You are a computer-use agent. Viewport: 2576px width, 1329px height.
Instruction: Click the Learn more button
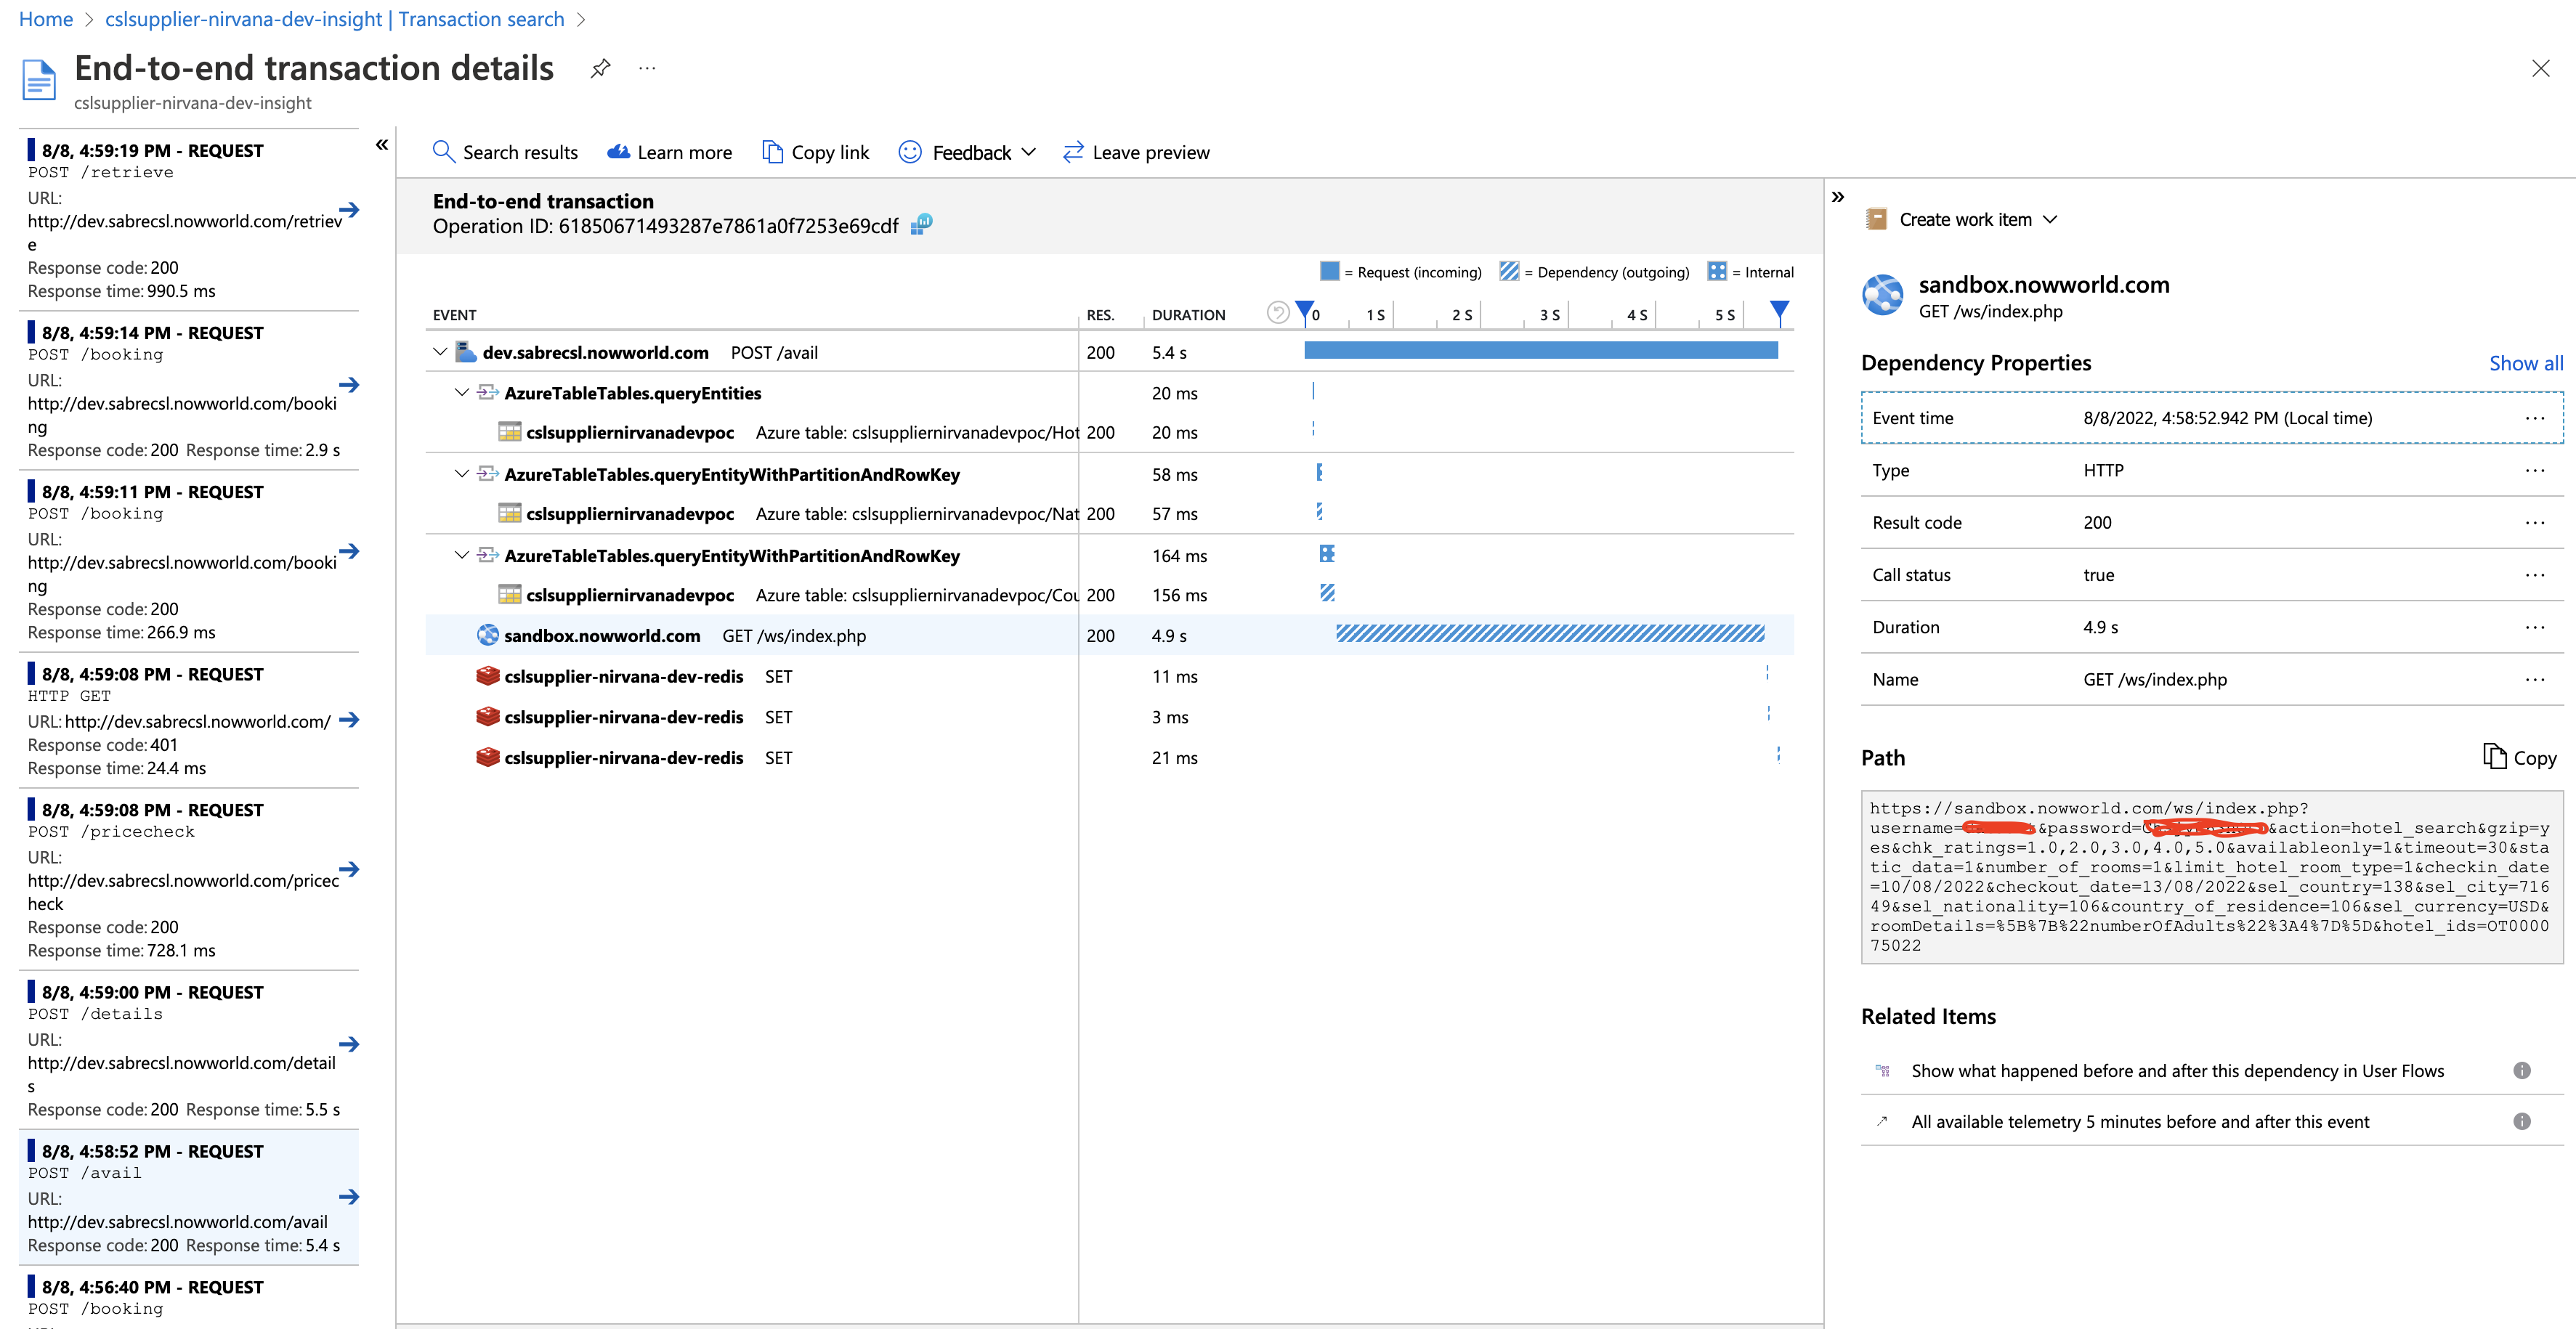pos(670,152)
